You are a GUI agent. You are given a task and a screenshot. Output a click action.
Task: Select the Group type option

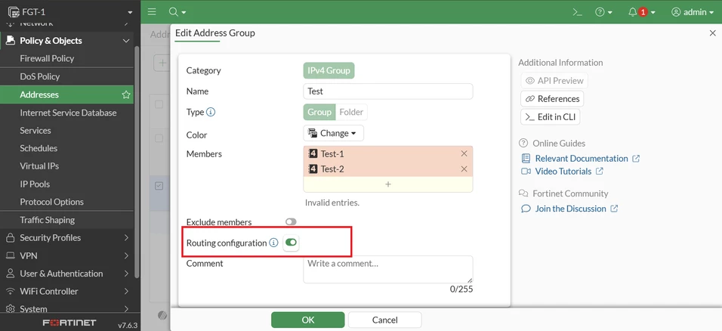[319, 112]
